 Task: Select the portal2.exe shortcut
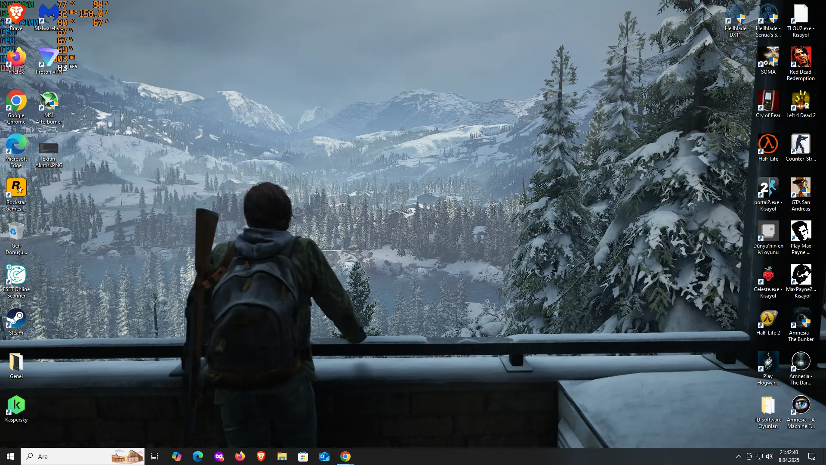(x=768, y=194)
